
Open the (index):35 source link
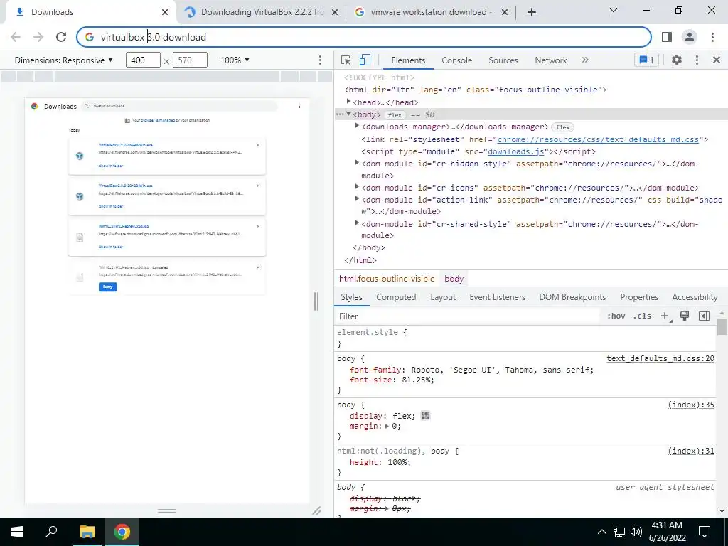(x=691, y=405)
